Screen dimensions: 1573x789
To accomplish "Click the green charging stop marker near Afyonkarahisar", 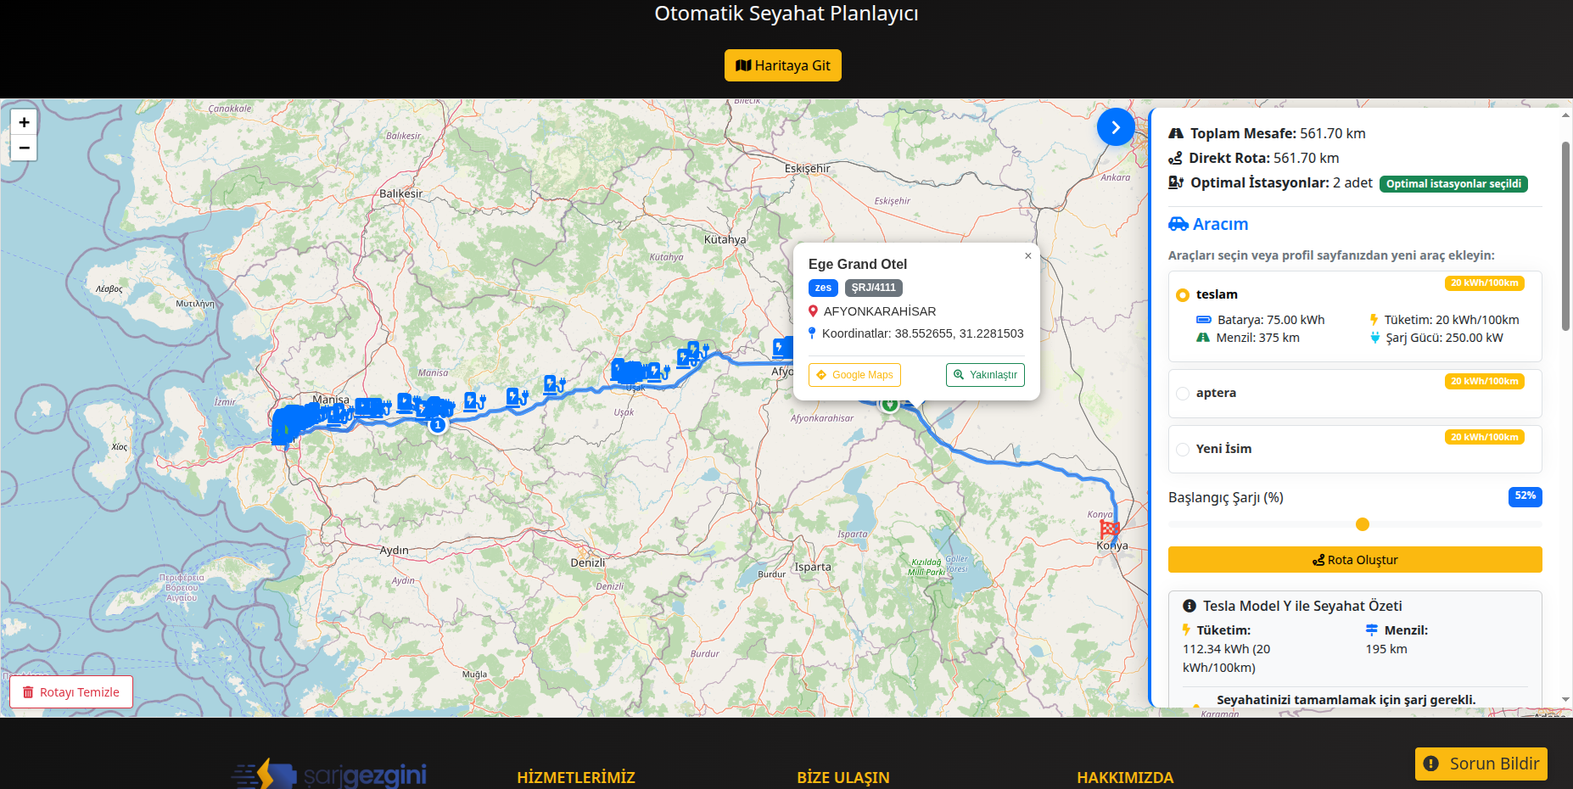I will click(889, 405).
